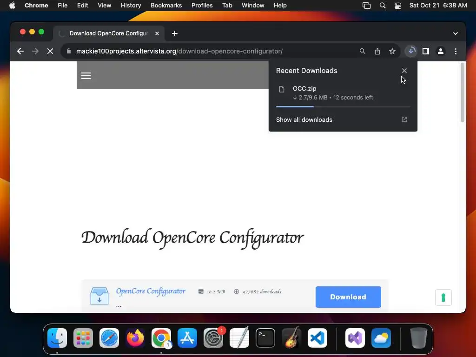Click the Chrome icon in the Dock
This screenshot has width=476, height=357.
point(161,338)
